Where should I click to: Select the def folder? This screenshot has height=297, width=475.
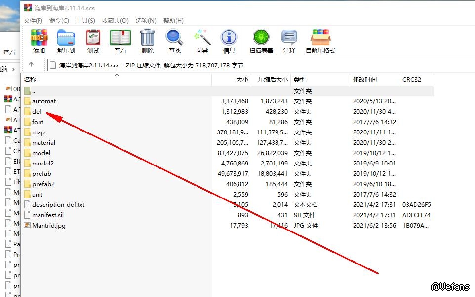tap(37, 111)
